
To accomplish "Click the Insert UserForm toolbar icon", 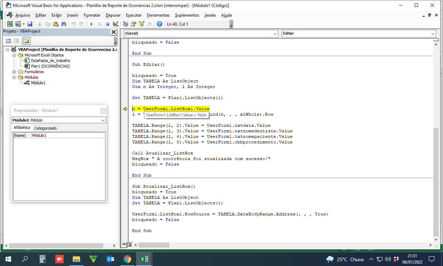I will [x=18, y=24].
